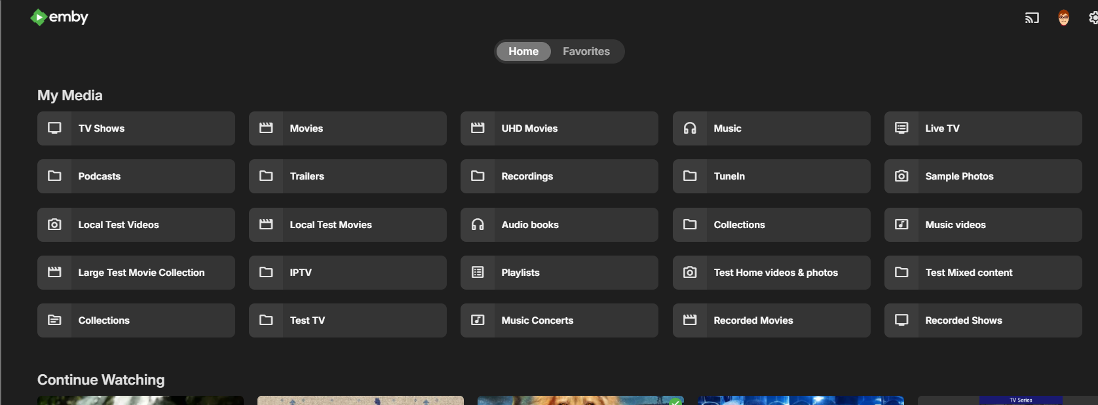1098x405 pixels.
Task: Click the film icon beside UHD Movies
Action: tap(478, 128)
